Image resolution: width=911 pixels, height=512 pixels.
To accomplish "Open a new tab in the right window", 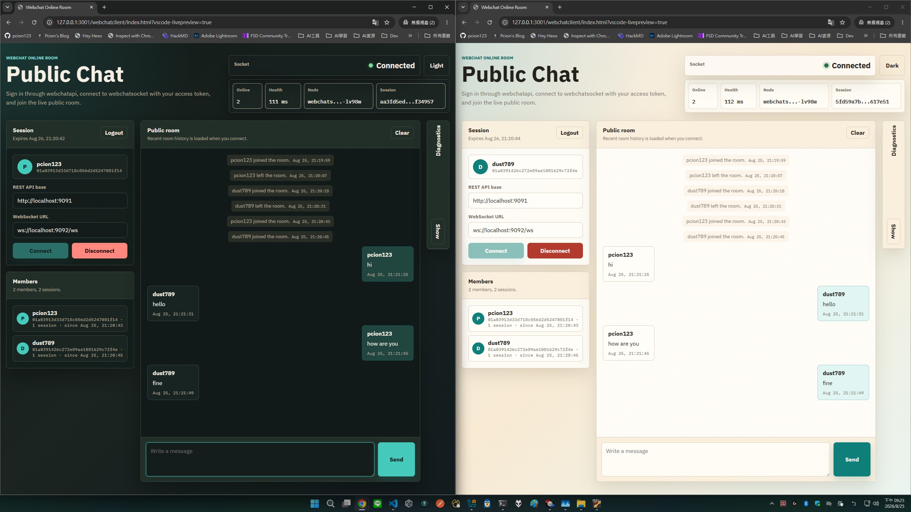I will (x=560, y=7).
